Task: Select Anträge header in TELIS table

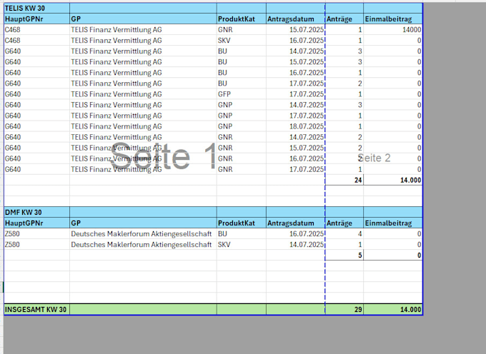Action: coord(344,19)
